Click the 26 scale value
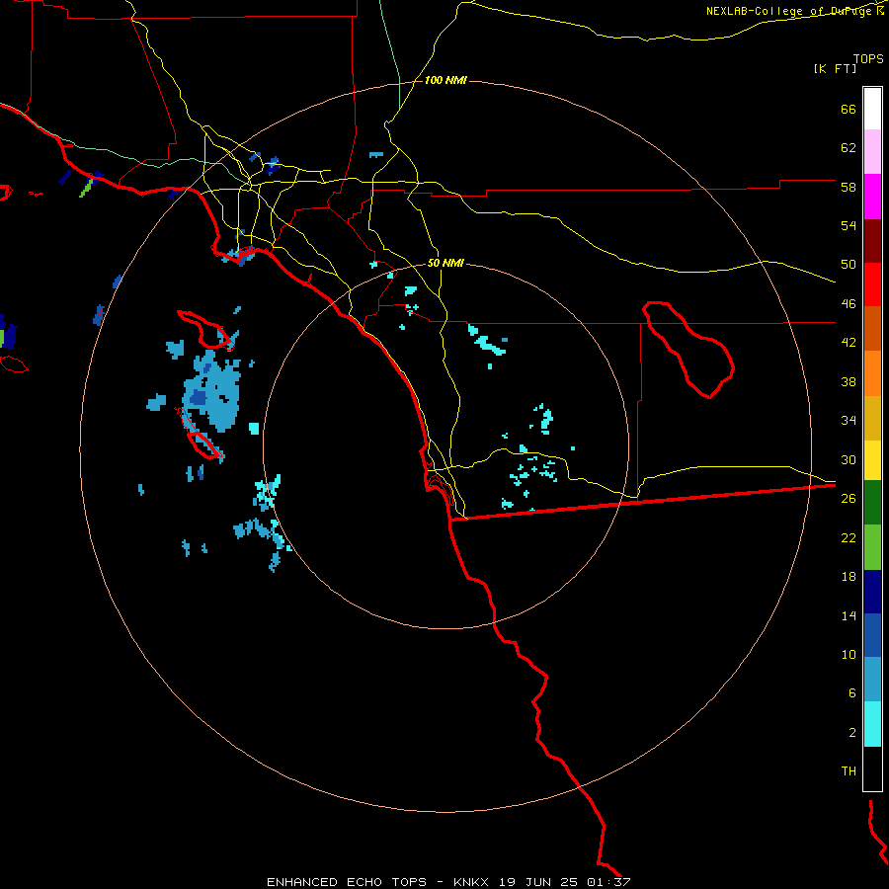The image size is (889, 889). click(x=849, y=499)
